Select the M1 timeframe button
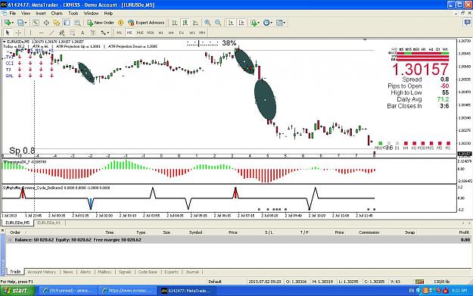Image resolution: width=473 pixels, height=296 pixels. click(120, 33)
